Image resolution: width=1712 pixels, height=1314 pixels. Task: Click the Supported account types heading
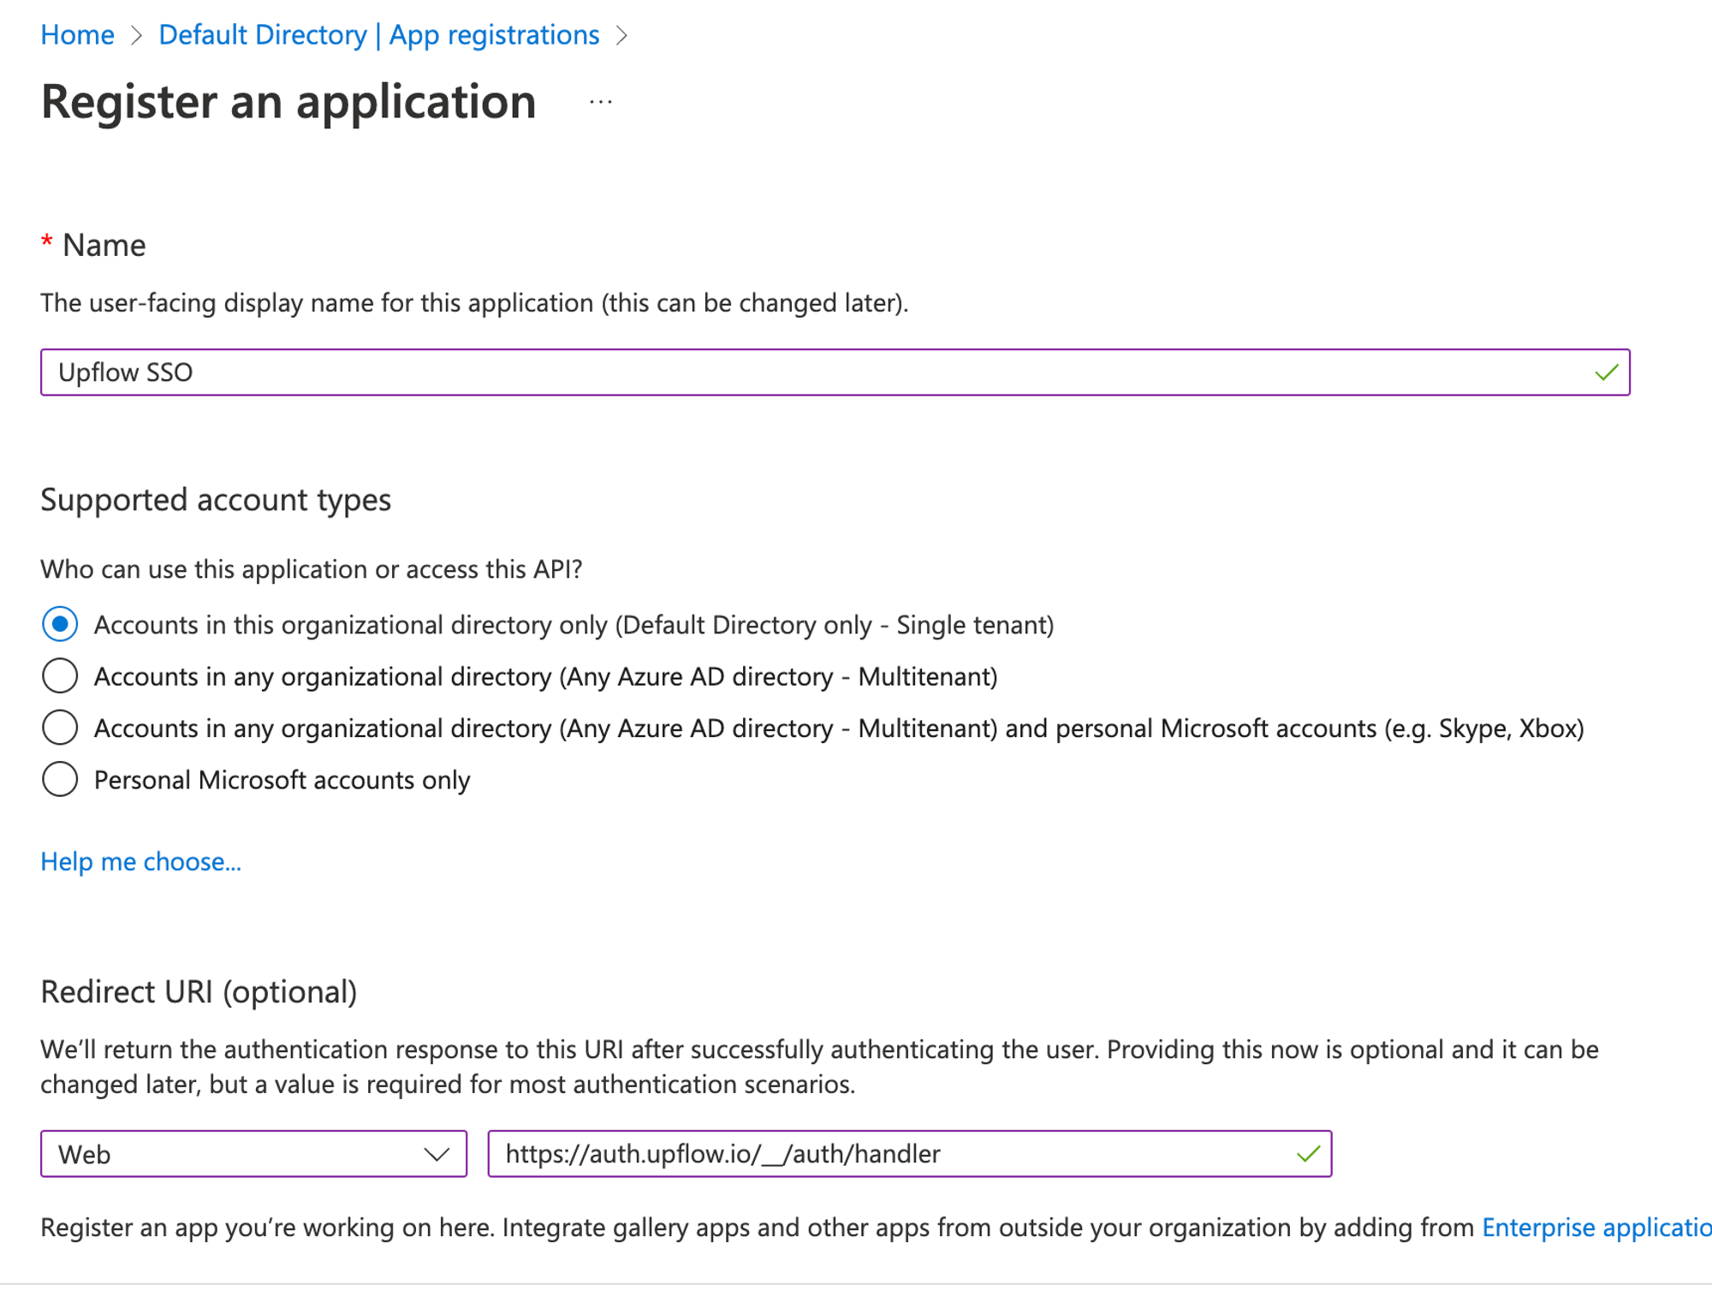pyautogui.click(x=216, y=500)
